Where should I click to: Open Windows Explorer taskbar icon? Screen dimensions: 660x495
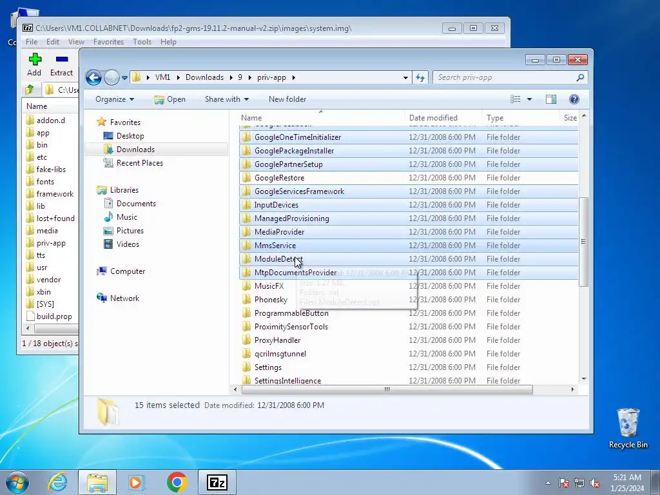click(x=97, y=482)
